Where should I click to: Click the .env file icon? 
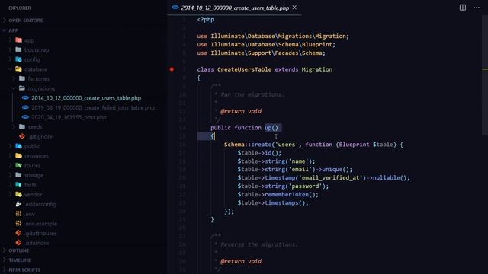[18, 214]
